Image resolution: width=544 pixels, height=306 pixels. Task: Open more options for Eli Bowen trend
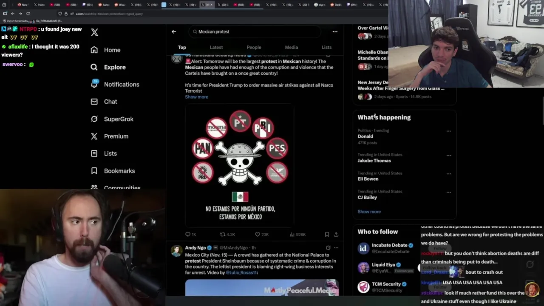[449, 174]
